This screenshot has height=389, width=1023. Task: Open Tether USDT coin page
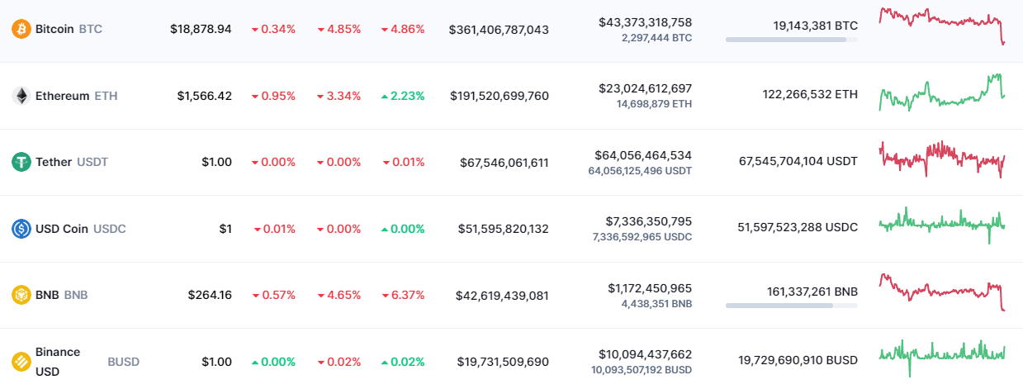pyautogui.click(x=72, y=162)
